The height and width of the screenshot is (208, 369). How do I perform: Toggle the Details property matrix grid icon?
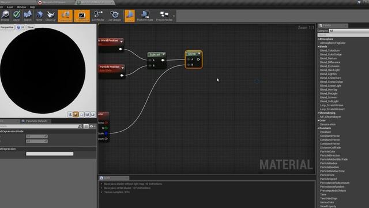(86, 127)
